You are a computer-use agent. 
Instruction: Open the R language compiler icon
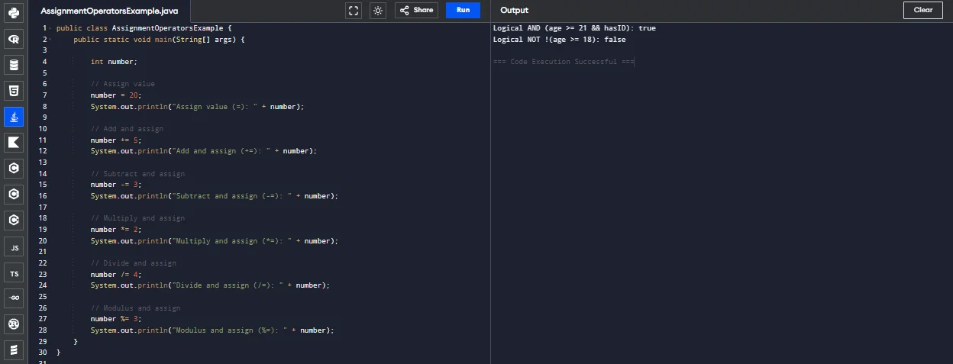coord(14,39)
